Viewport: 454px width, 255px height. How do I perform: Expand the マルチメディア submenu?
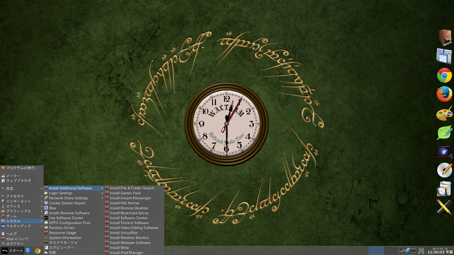pos(22,226)
